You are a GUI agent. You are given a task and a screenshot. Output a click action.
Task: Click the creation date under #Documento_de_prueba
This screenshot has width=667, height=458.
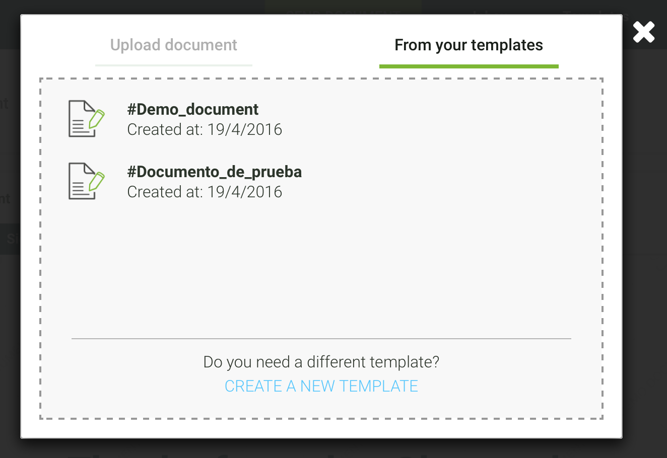click(x=205, y=192)
